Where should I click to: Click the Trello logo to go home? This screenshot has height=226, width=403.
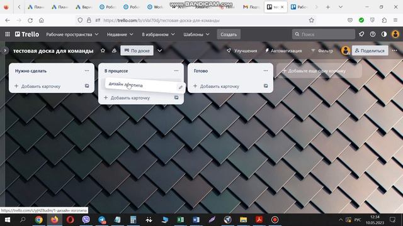(27, 34)
